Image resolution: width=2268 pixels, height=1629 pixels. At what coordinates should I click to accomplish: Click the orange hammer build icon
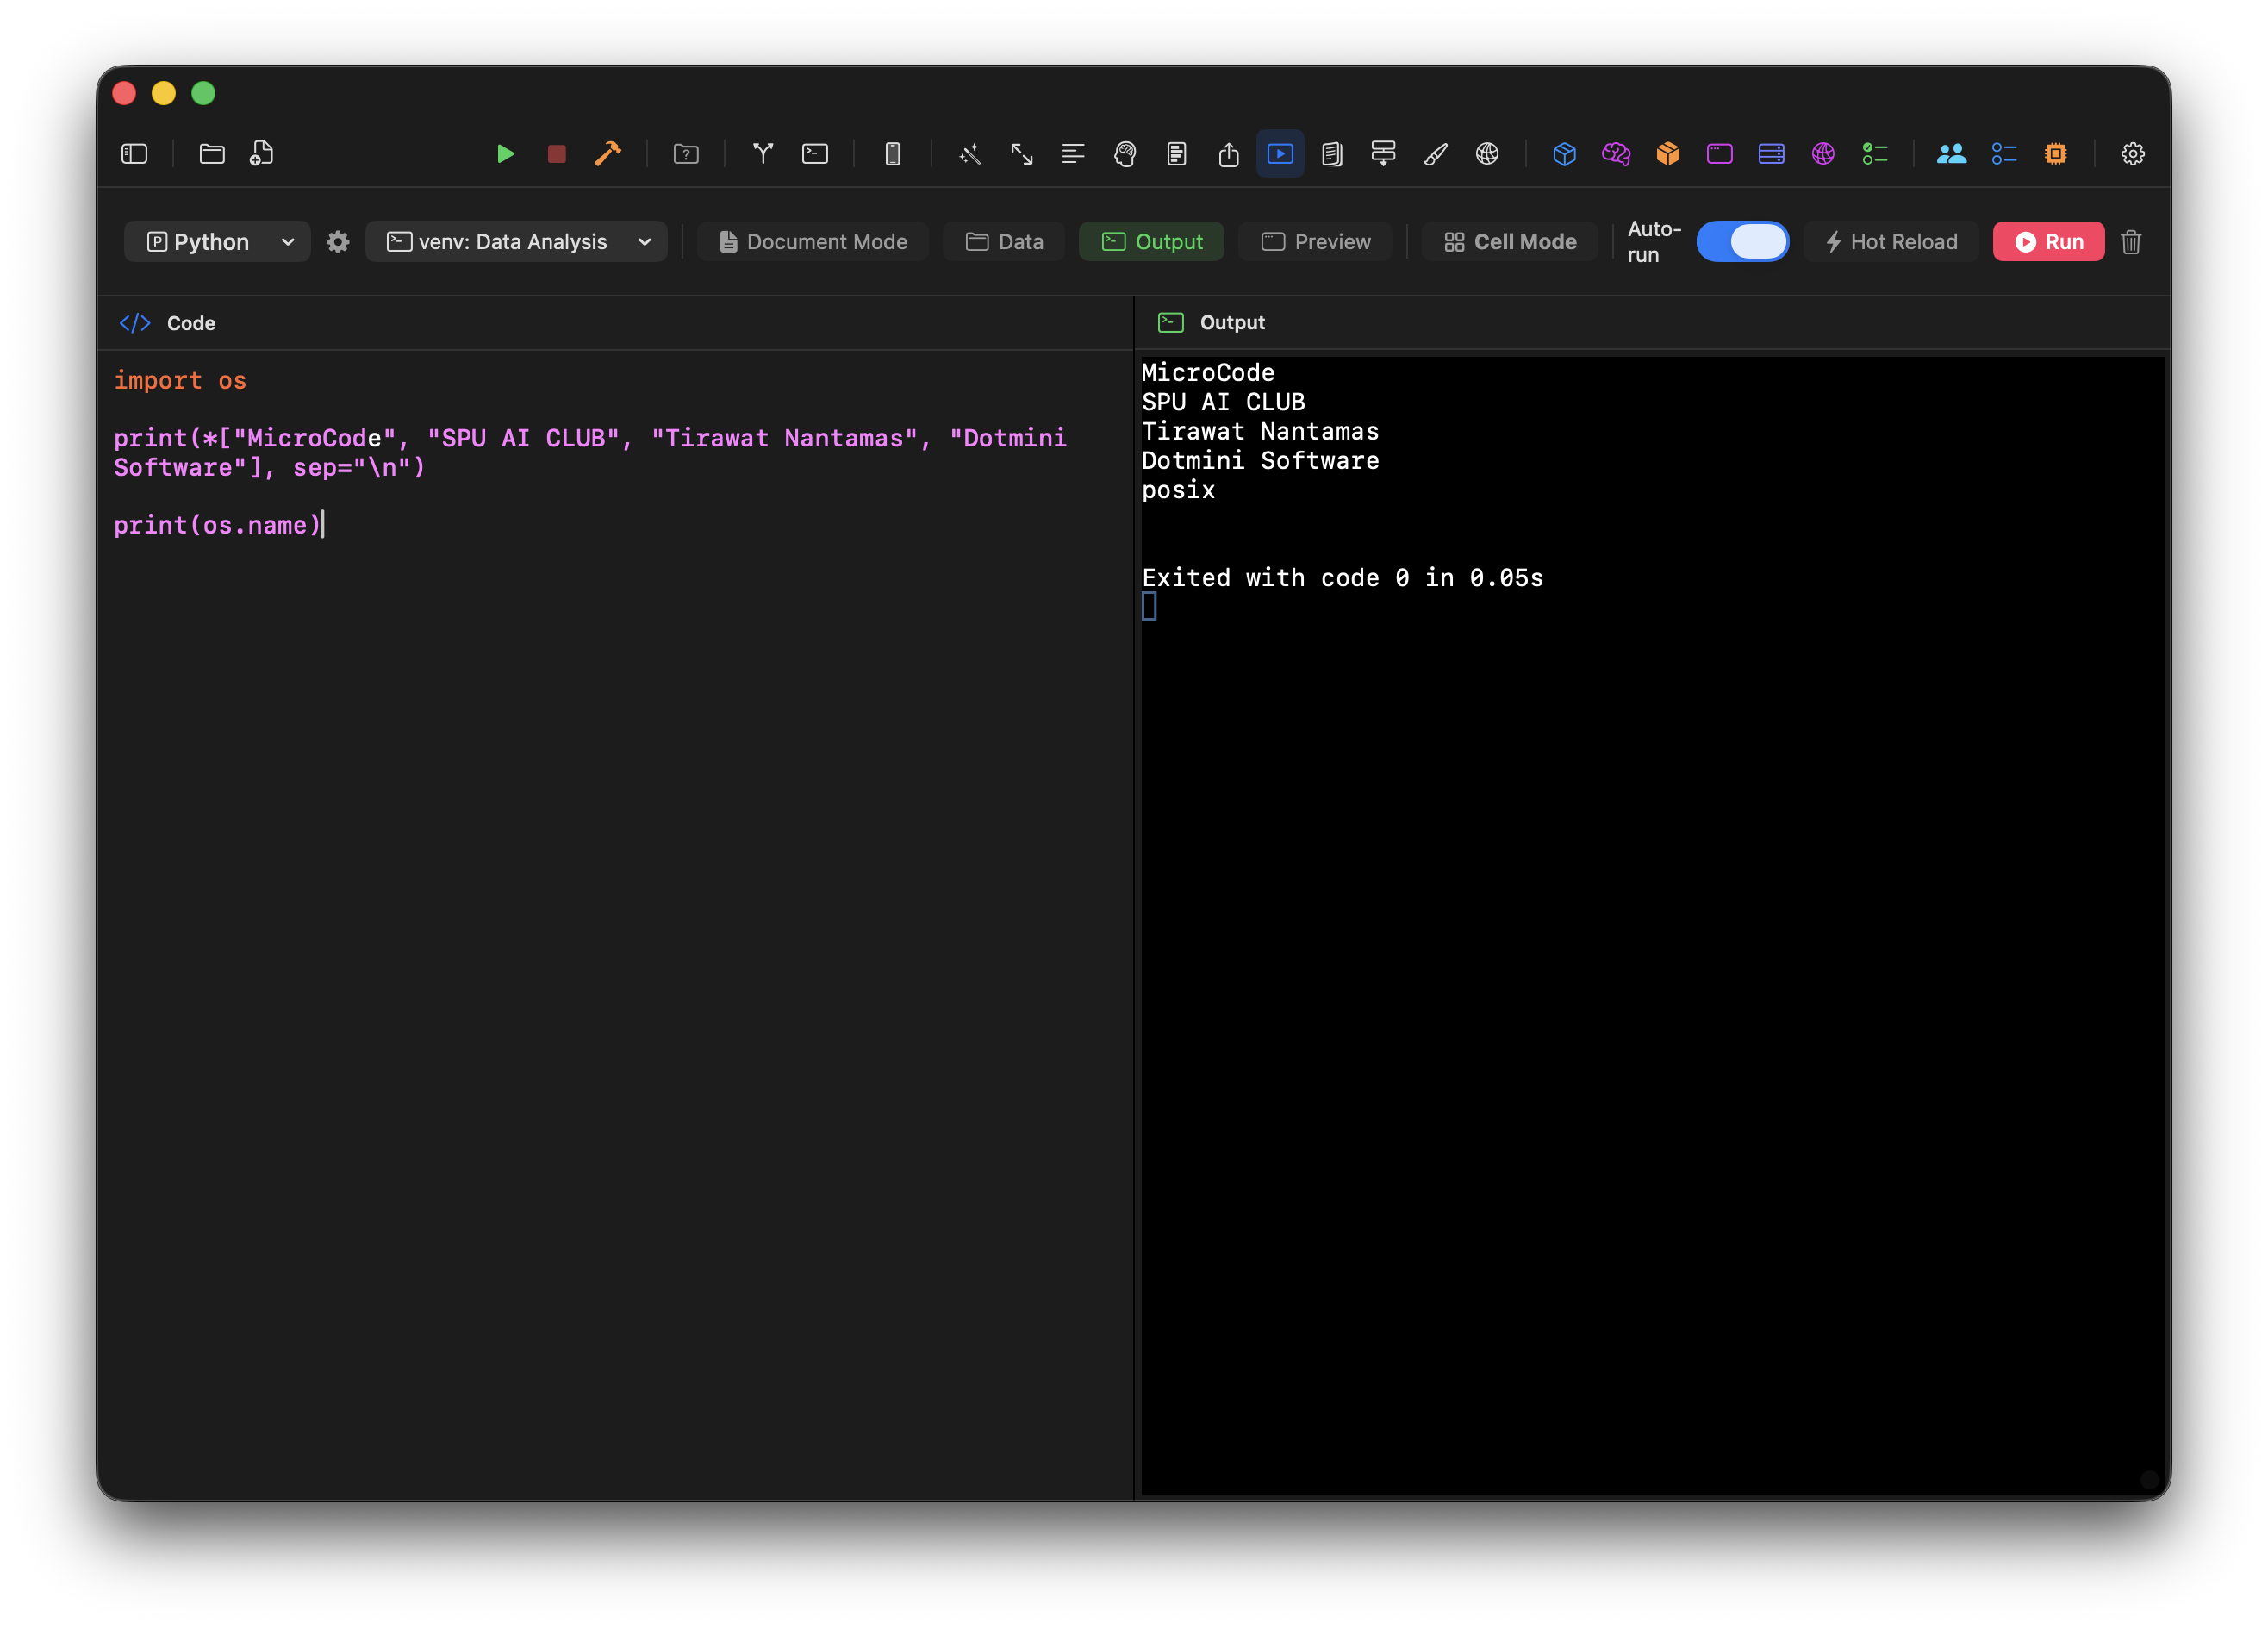point(608,154)
